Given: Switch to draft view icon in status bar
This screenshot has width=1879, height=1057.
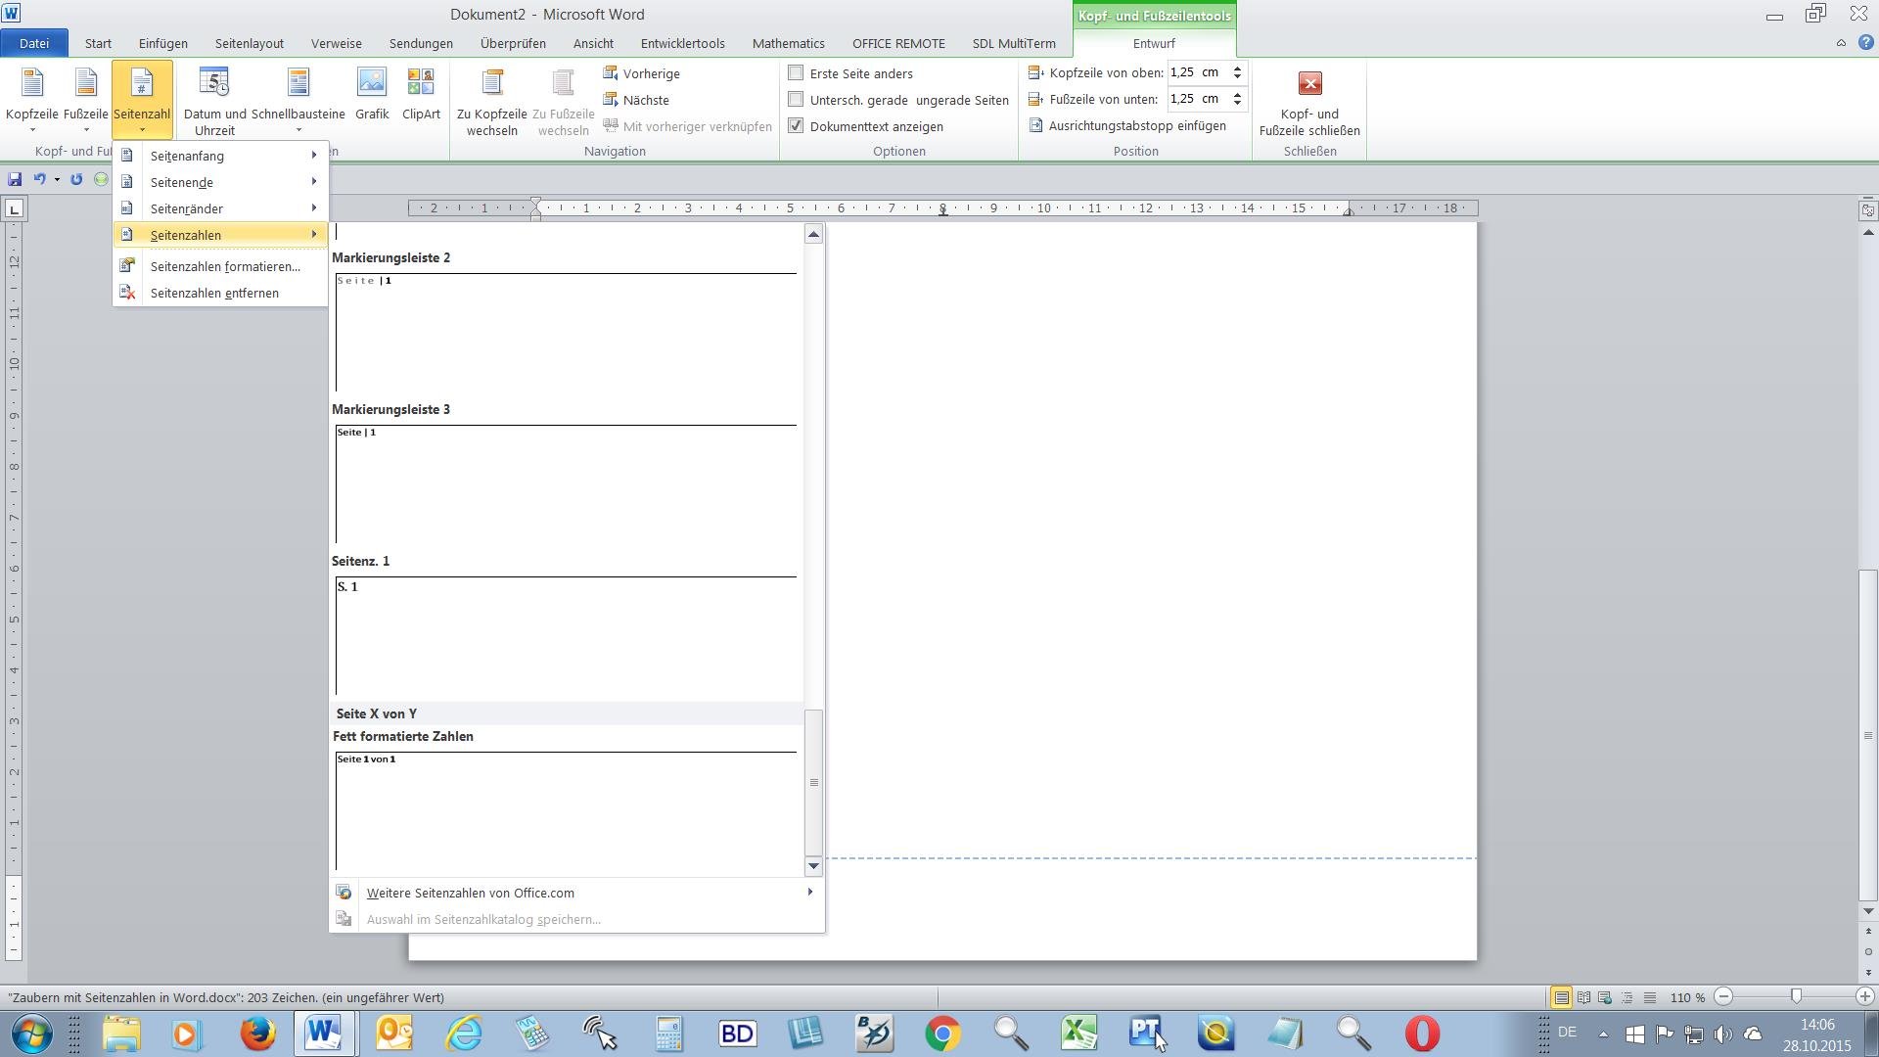Looking at the screenshot, I should pos(1649,997).
